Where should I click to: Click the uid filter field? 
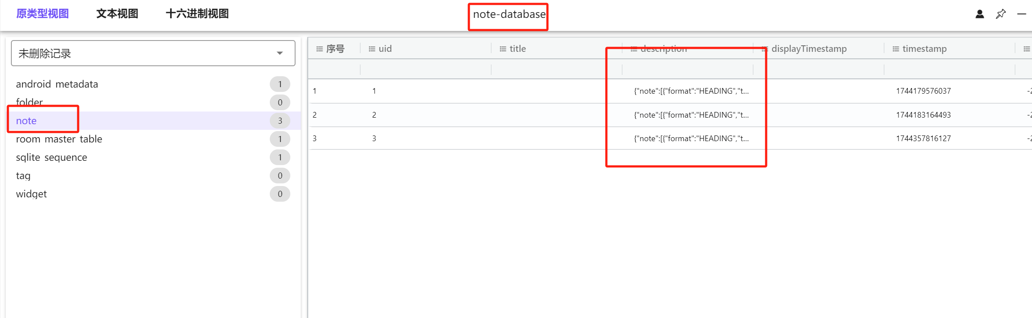click(425, 69)
